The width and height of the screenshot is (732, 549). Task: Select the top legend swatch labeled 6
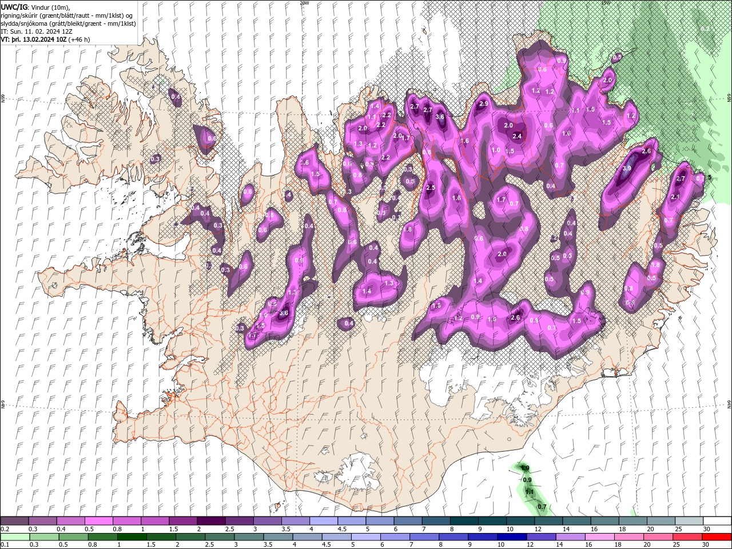pos(408,520)
